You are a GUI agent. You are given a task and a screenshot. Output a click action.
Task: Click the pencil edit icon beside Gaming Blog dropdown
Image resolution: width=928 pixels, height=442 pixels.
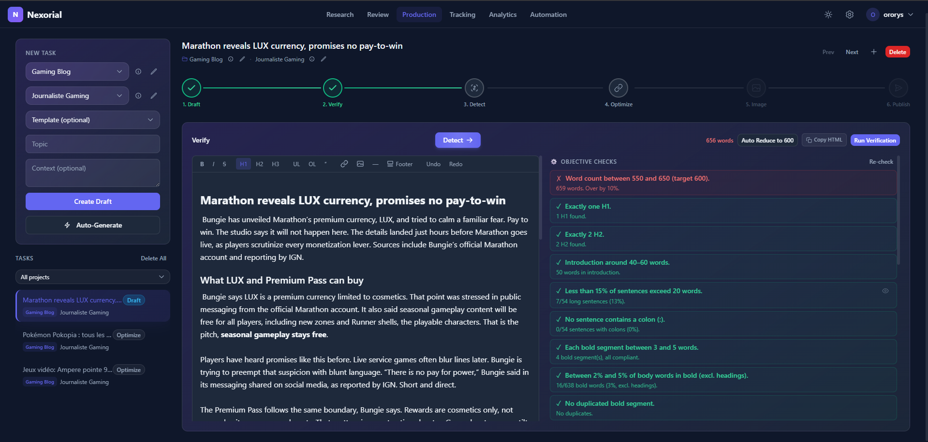pos(154,71)
